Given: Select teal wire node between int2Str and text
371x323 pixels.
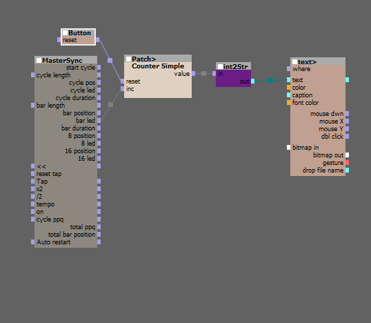Looking at the screenshot, I should [x=271, y=81].
